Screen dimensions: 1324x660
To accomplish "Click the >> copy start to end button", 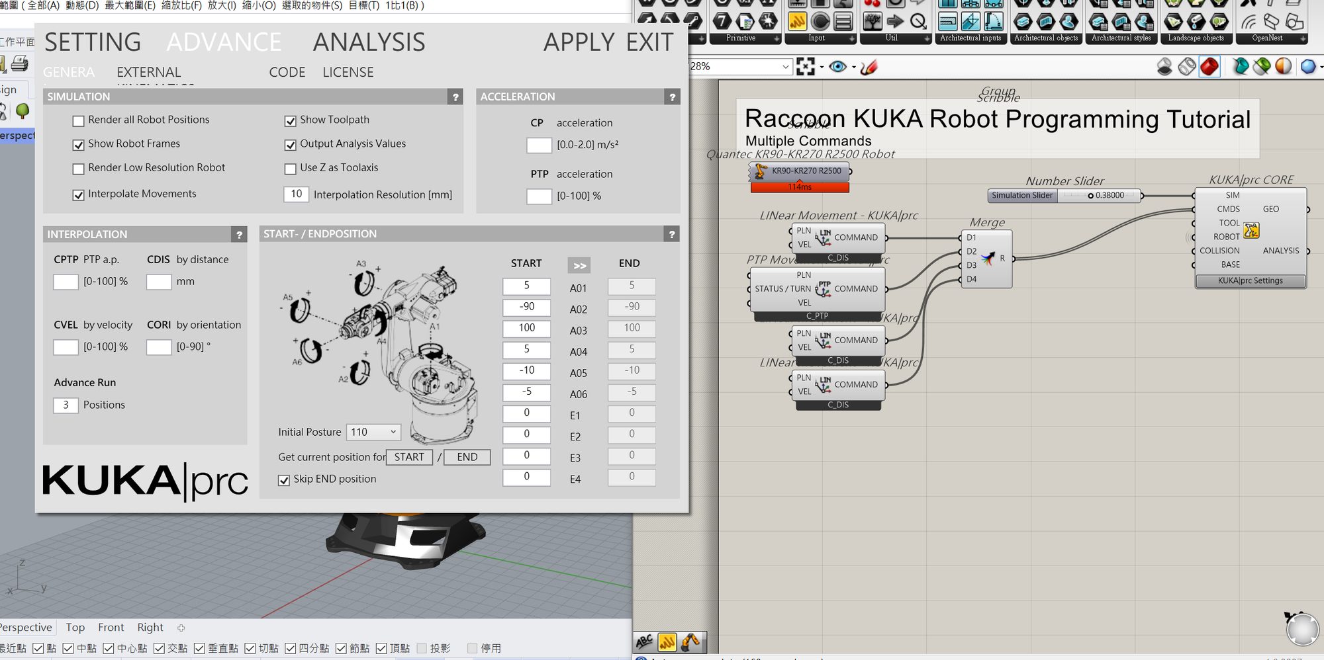I will tap(579, 265).
